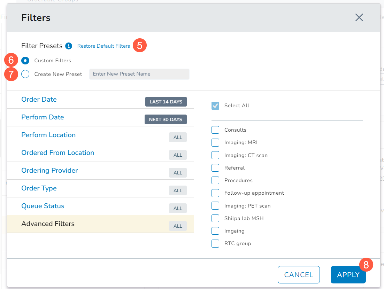
Task: Check the RTC group option
Action: pos(215,243)
